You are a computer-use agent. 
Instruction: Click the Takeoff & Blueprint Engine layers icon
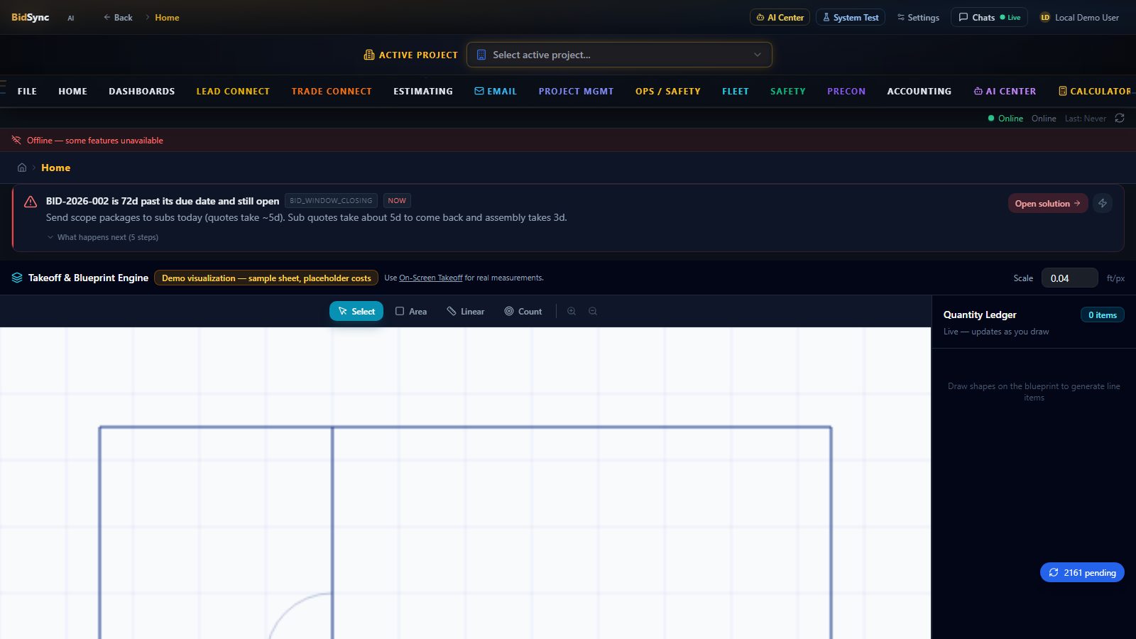coord(17,278)
